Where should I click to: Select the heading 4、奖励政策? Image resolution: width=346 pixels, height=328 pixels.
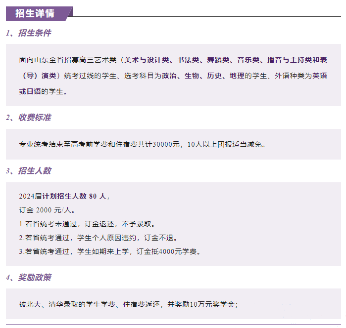[x=29, y=277]
